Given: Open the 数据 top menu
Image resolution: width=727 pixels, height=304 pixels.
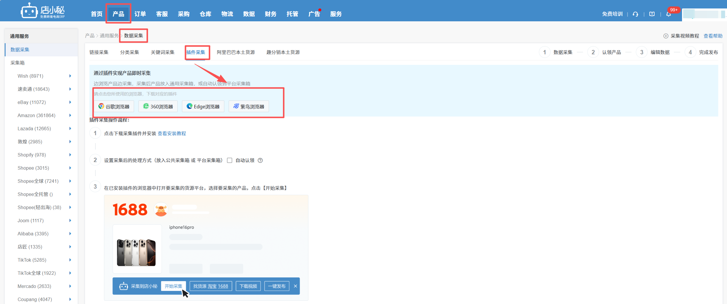Looking at the screenshot, I should 249,14.
